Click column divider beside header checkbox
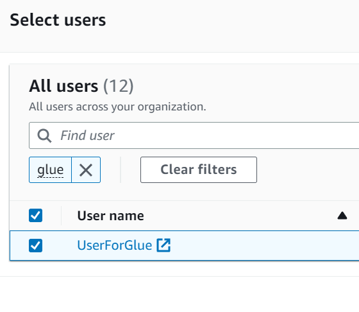Screen dimensions: 359x312 61,216
